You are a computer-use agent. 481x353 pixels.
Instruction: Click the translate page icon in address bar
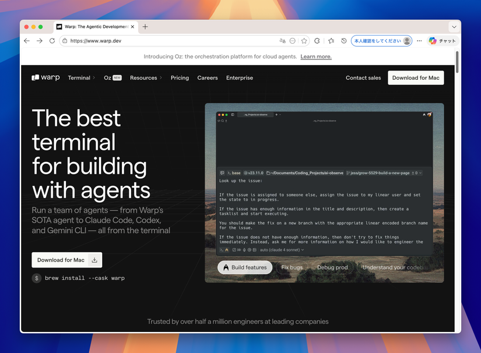283,41
